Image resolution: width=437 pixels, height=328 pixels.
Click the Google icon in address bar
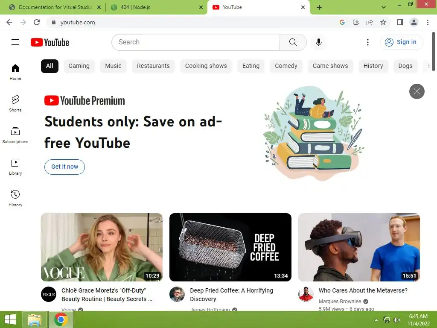coord(342,22)
